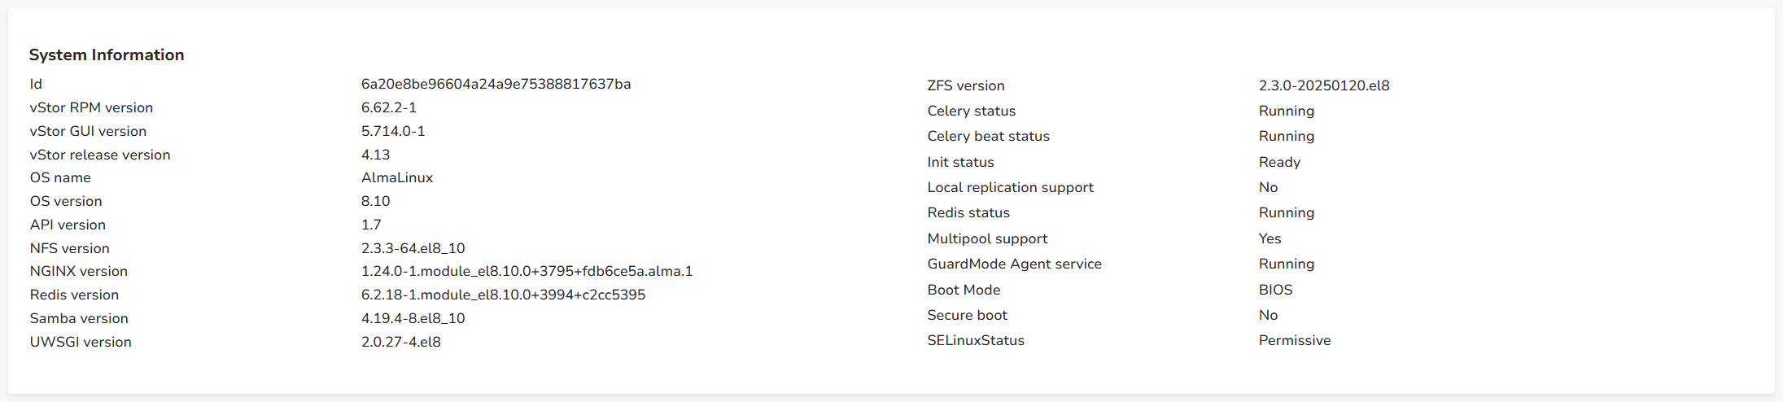Select the Samba version value 4.19.4-8.el8_10
Viewport: 1783px width, 402px height.
point(413,318)
